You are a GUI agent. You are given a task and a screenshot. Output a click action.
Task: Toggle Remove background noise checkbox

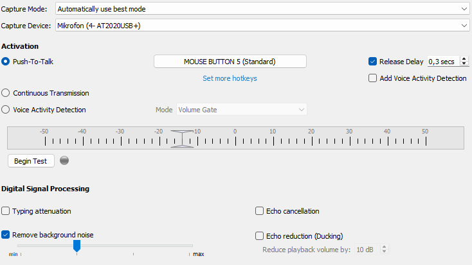coord(6,235)
